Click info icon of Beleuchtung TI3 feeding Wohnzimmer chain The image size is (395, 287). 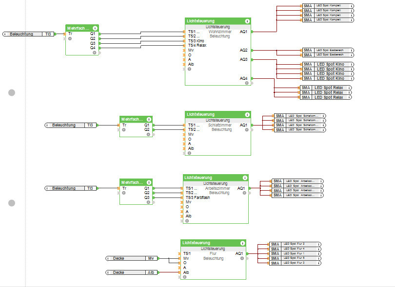pos(5,34)
